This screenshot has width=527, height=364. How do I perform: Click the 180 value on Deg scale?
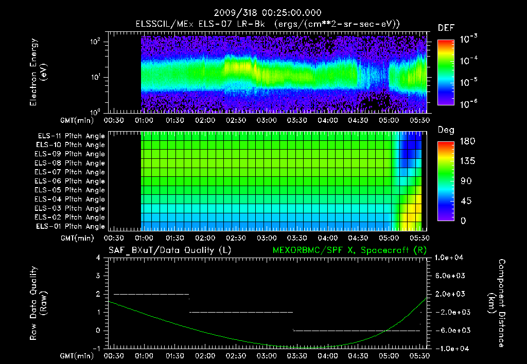(x=467, y=141)
